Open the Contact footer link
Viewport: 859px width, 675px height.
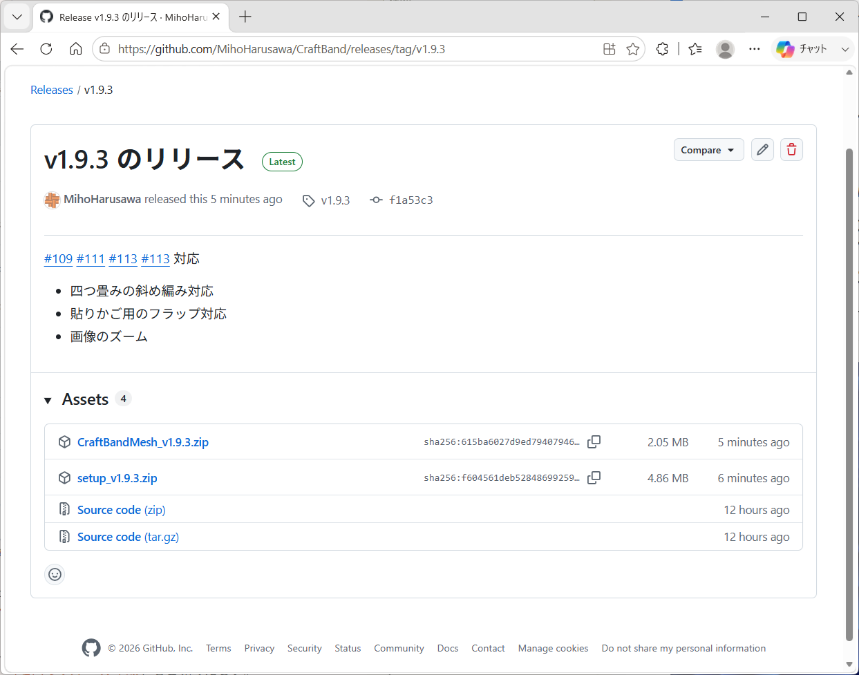point(488,648)
